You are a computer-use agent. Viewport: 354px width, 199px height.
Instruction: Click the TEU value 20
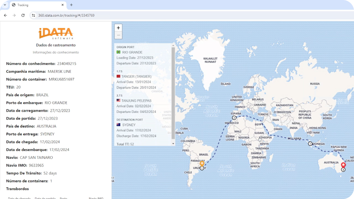point(18,87)
